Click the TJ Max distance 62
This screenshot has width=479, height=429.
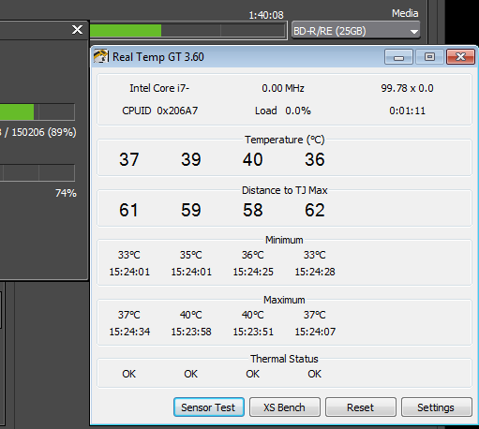coord(315,210)
